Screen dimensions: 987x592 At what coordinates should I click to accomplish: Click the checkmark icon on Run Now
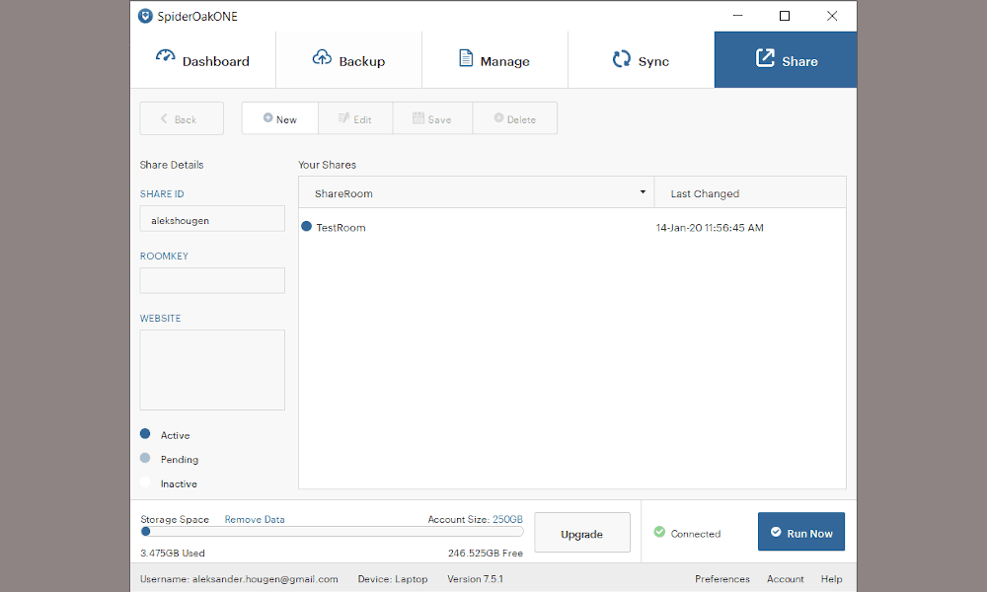(776, 532)
